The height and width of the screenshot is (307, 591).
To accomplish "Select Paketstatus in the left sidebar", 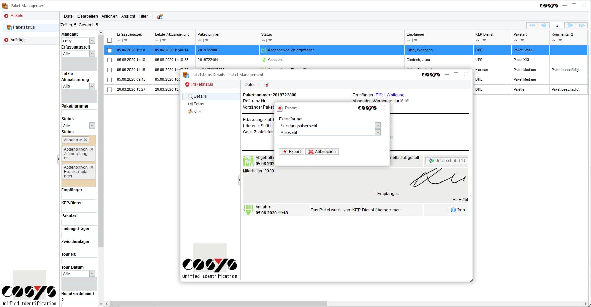I will (x=23, y=27).
